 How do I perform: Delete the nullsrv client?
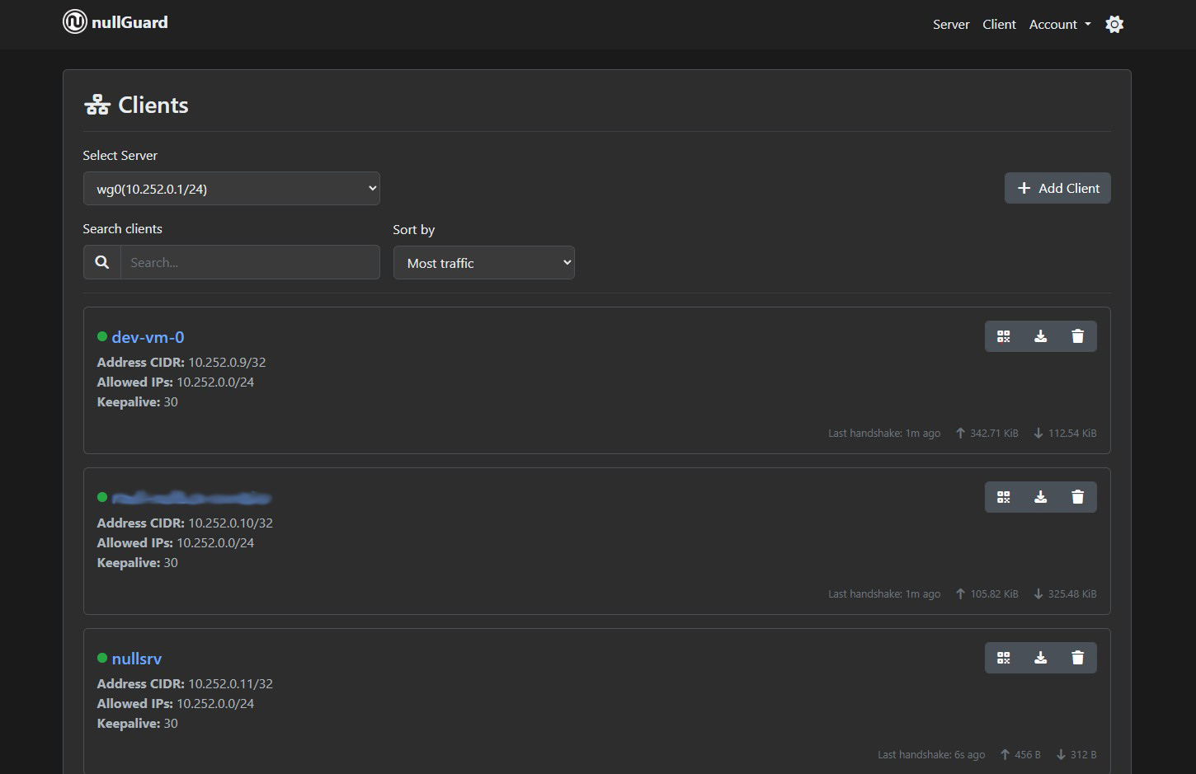[1077, 658]
